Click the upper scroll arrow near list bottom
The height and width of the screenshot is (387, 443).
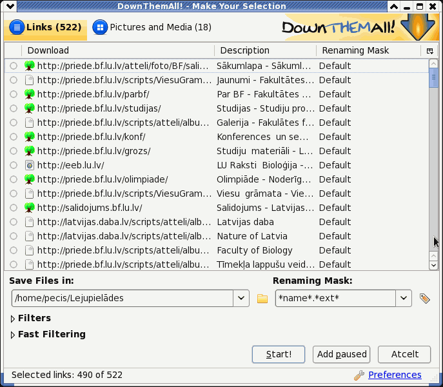pyautogui.click(x=433, y=256)
